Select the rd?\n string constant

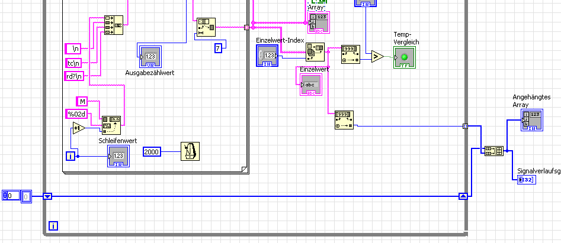75,76
